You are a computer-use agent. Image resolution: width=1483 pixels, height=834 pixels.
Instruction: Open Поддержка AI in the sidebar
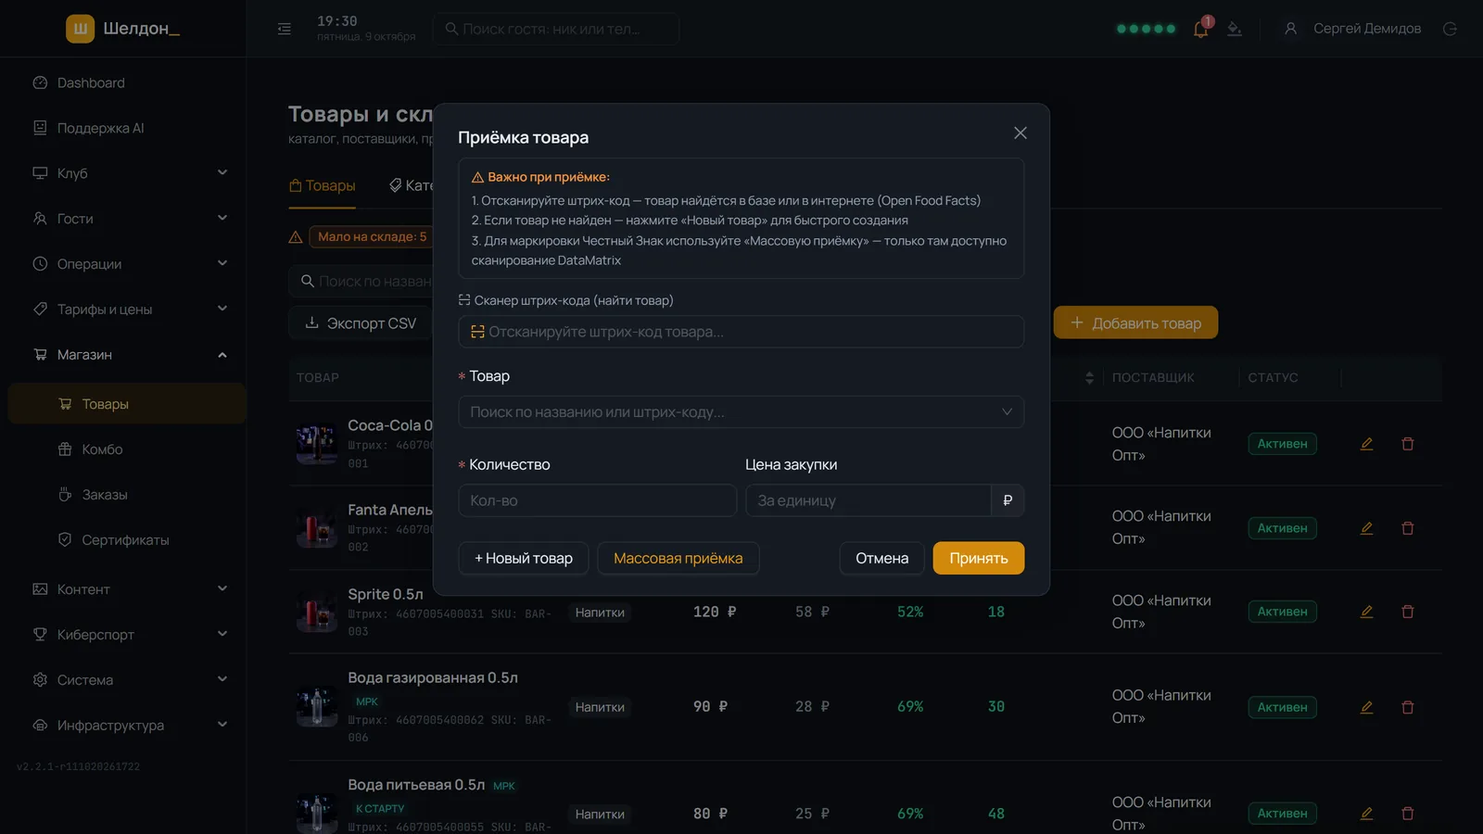(127, 128)
